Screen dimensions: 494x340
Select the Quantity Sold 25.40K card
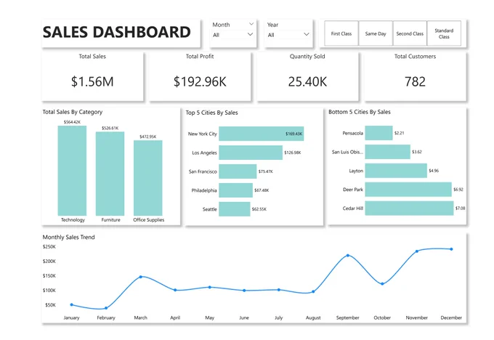pos(307,76)
